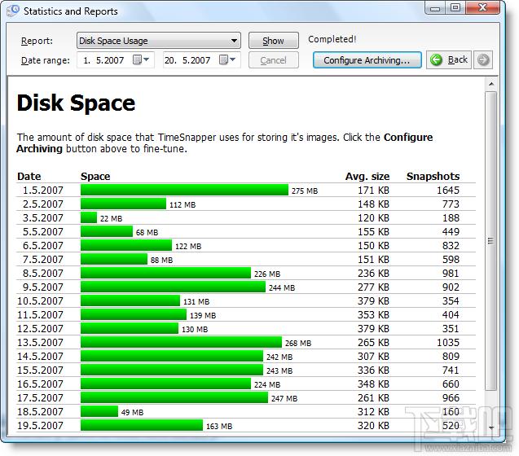The height and width of the screenshot is (456, 519).
Task: Click the Cancel button
Action: click(x=274, y=60)
